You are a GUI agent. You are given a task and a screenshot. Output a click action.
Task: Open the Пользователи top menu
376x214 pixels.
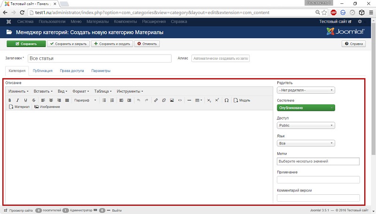52,22
